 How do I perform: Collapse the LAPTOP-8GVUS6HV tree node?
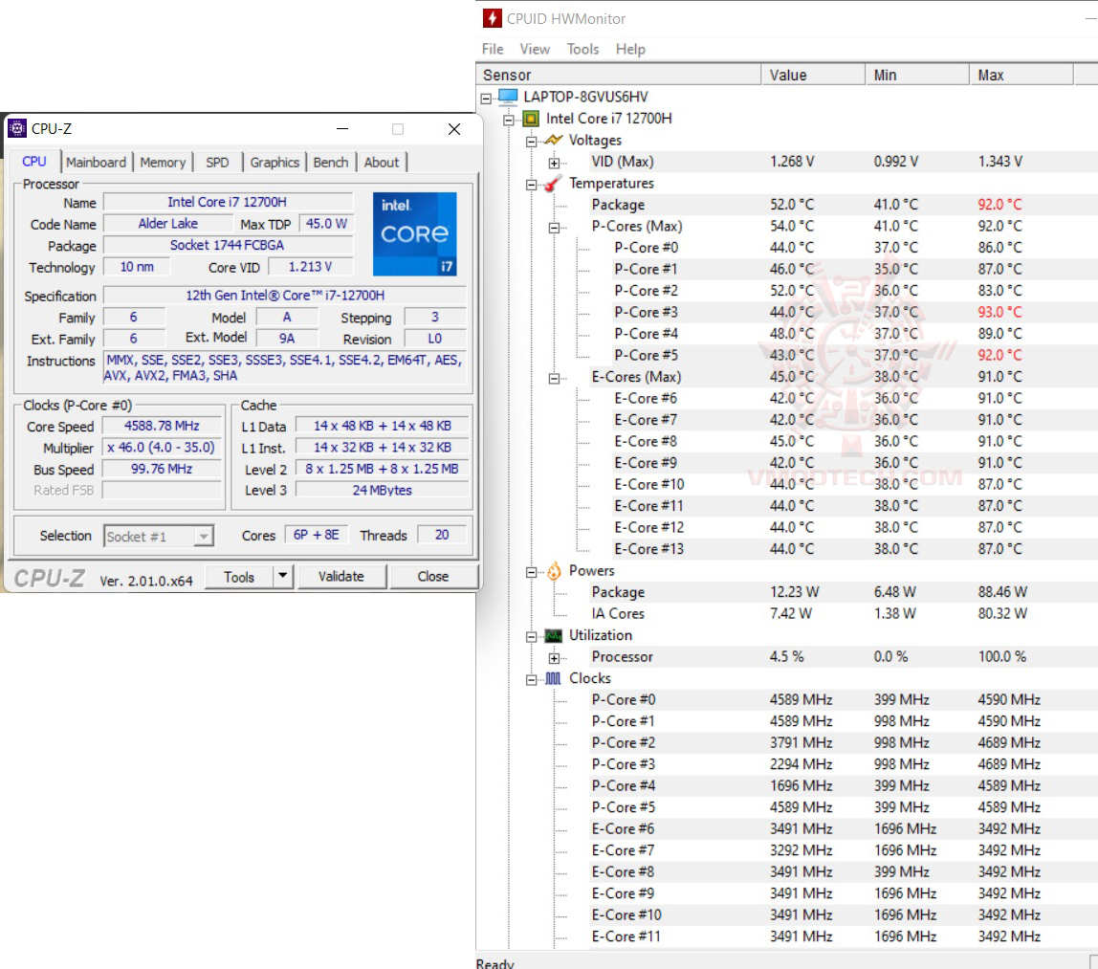click(x=486, y=98)
